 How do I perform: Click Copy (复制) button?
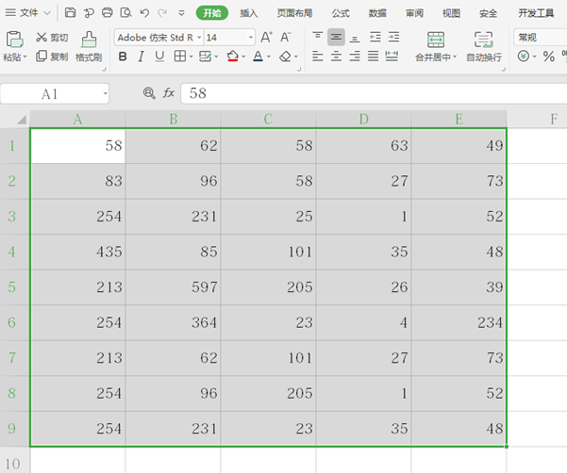[x=52, y=57]
